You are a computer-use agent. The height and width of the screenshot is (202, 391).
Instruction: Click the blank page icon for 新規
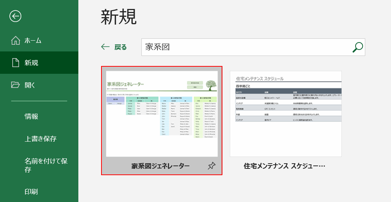click(x=15, y=63)
